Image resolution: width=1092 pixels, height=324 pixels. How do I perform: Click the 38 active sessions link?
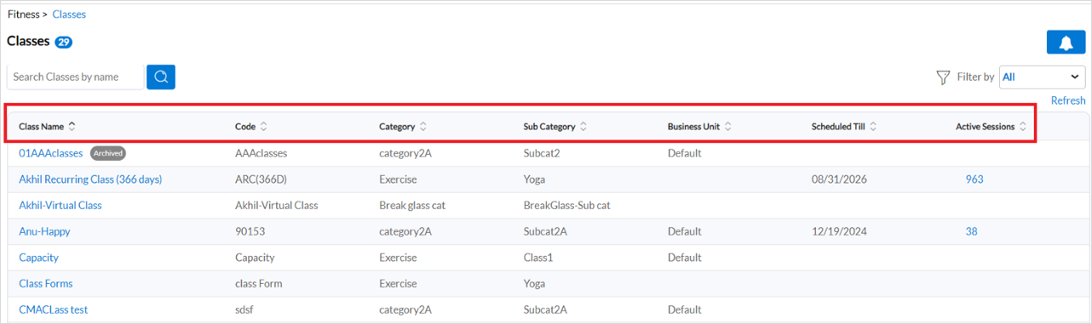click(972, 231)
